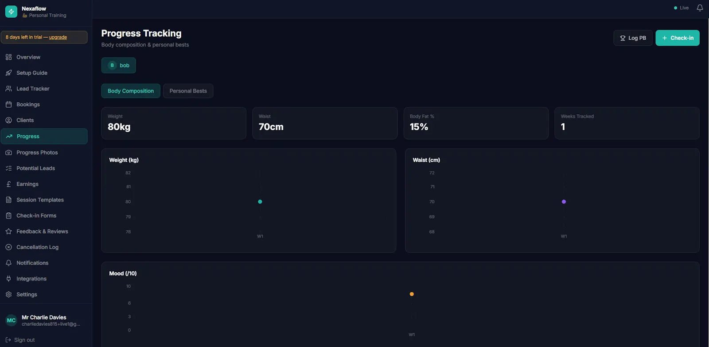Viewport: 709px width, 347px height.
Task: Open Progress Photos
Action: tap(44, 152)
